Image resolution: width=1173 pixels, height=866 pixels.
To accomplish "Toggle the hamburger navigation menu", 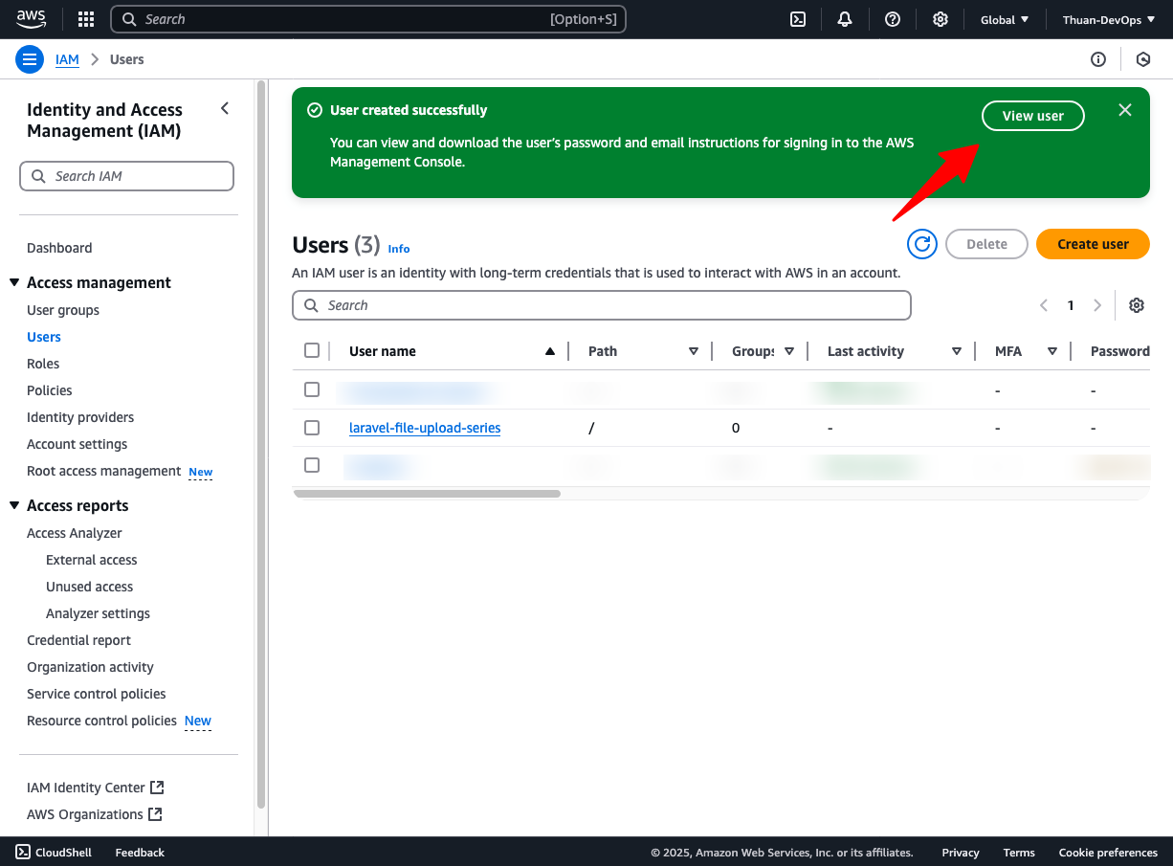I will click(30, 59).
